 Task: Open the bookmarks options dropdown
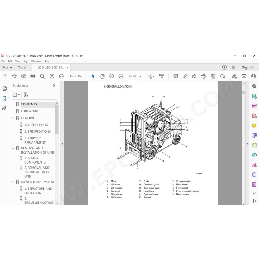click(16, 95)
